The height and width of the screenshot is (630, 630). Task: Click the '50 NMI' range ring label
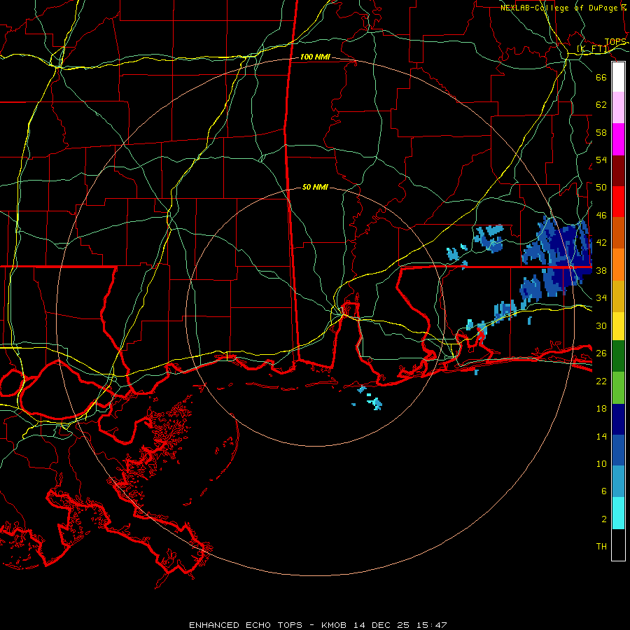[x=315, y=187]
